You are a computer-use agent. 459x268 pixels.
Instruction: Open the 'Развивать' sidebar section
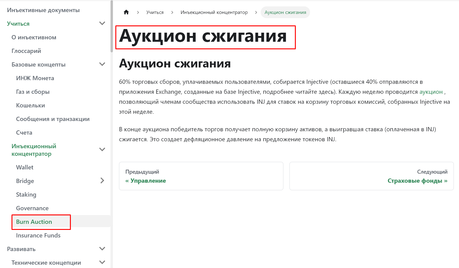21,249
